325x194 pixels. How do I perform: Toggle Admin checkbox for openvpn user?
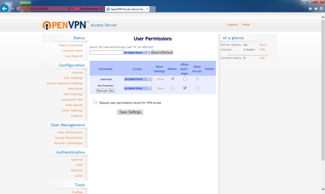tap(173, 79)
